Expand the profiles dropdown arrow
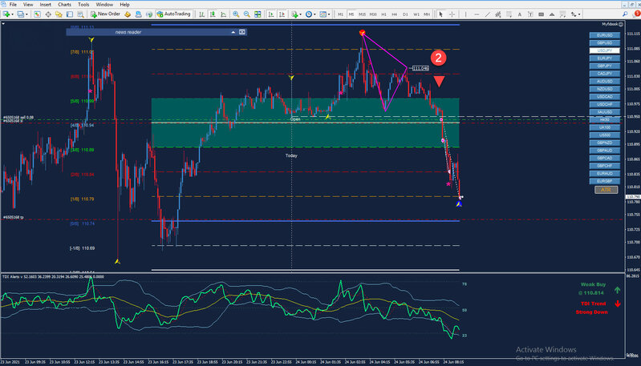 click(26, 14)
